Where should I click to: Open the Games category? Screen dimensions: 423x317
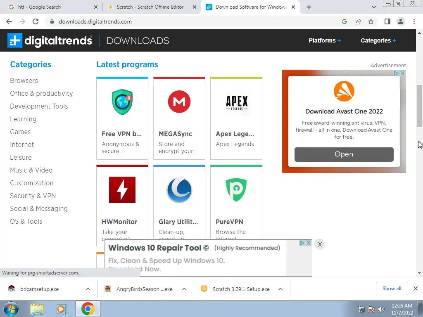20,132
